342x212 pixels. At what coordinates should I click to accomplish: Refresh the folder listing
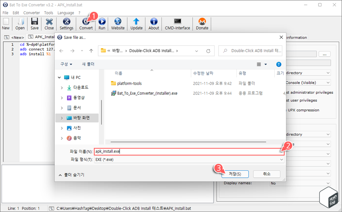click(208, 51)
